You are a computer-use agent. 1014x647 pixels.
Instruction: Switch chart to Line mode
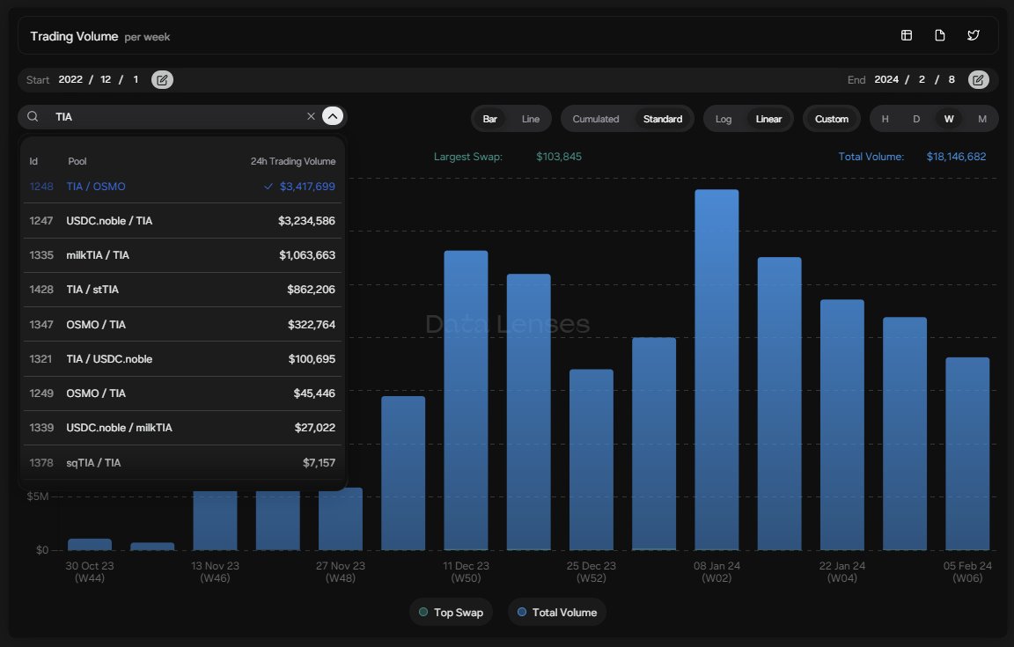[x=530, y=119]
